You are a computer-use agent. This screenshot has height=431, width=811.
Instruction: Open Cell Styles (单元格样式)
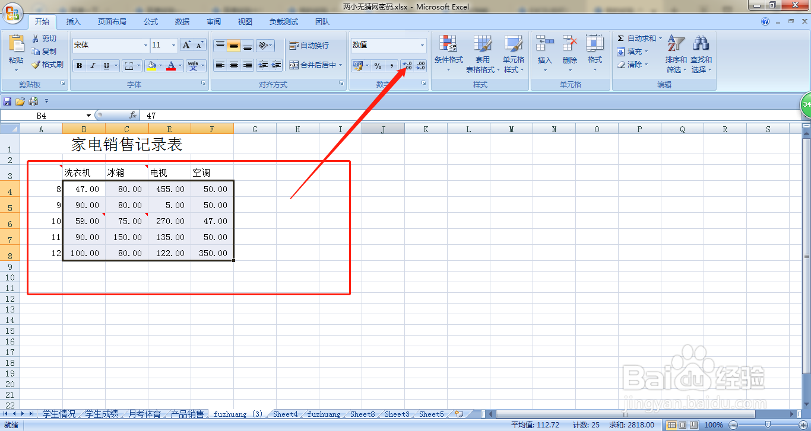pos(513,53)
